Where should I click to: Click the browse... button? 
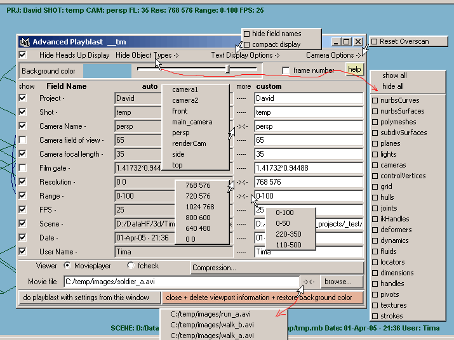click(342, 282)
